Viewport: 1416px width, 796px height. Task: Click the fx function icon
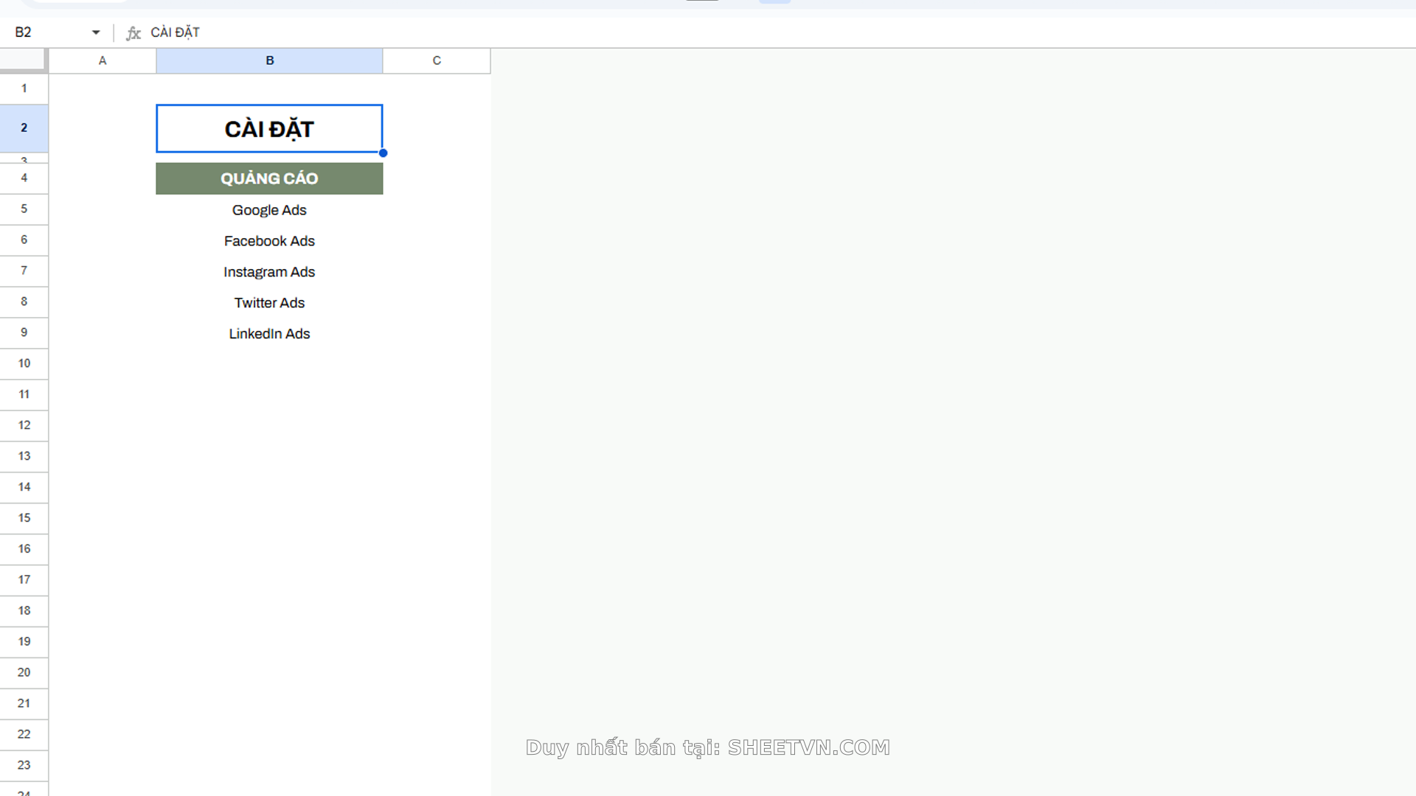[x=133, y=33]
